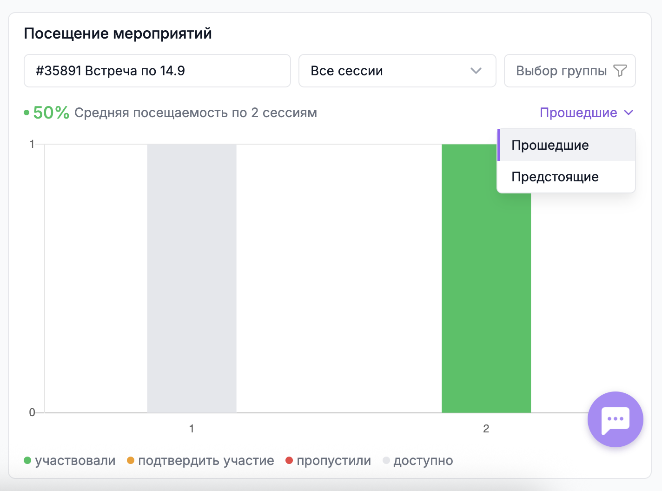Click gray dot of доступно legend
Screen dimensions: 662x491
click(386, 460)
